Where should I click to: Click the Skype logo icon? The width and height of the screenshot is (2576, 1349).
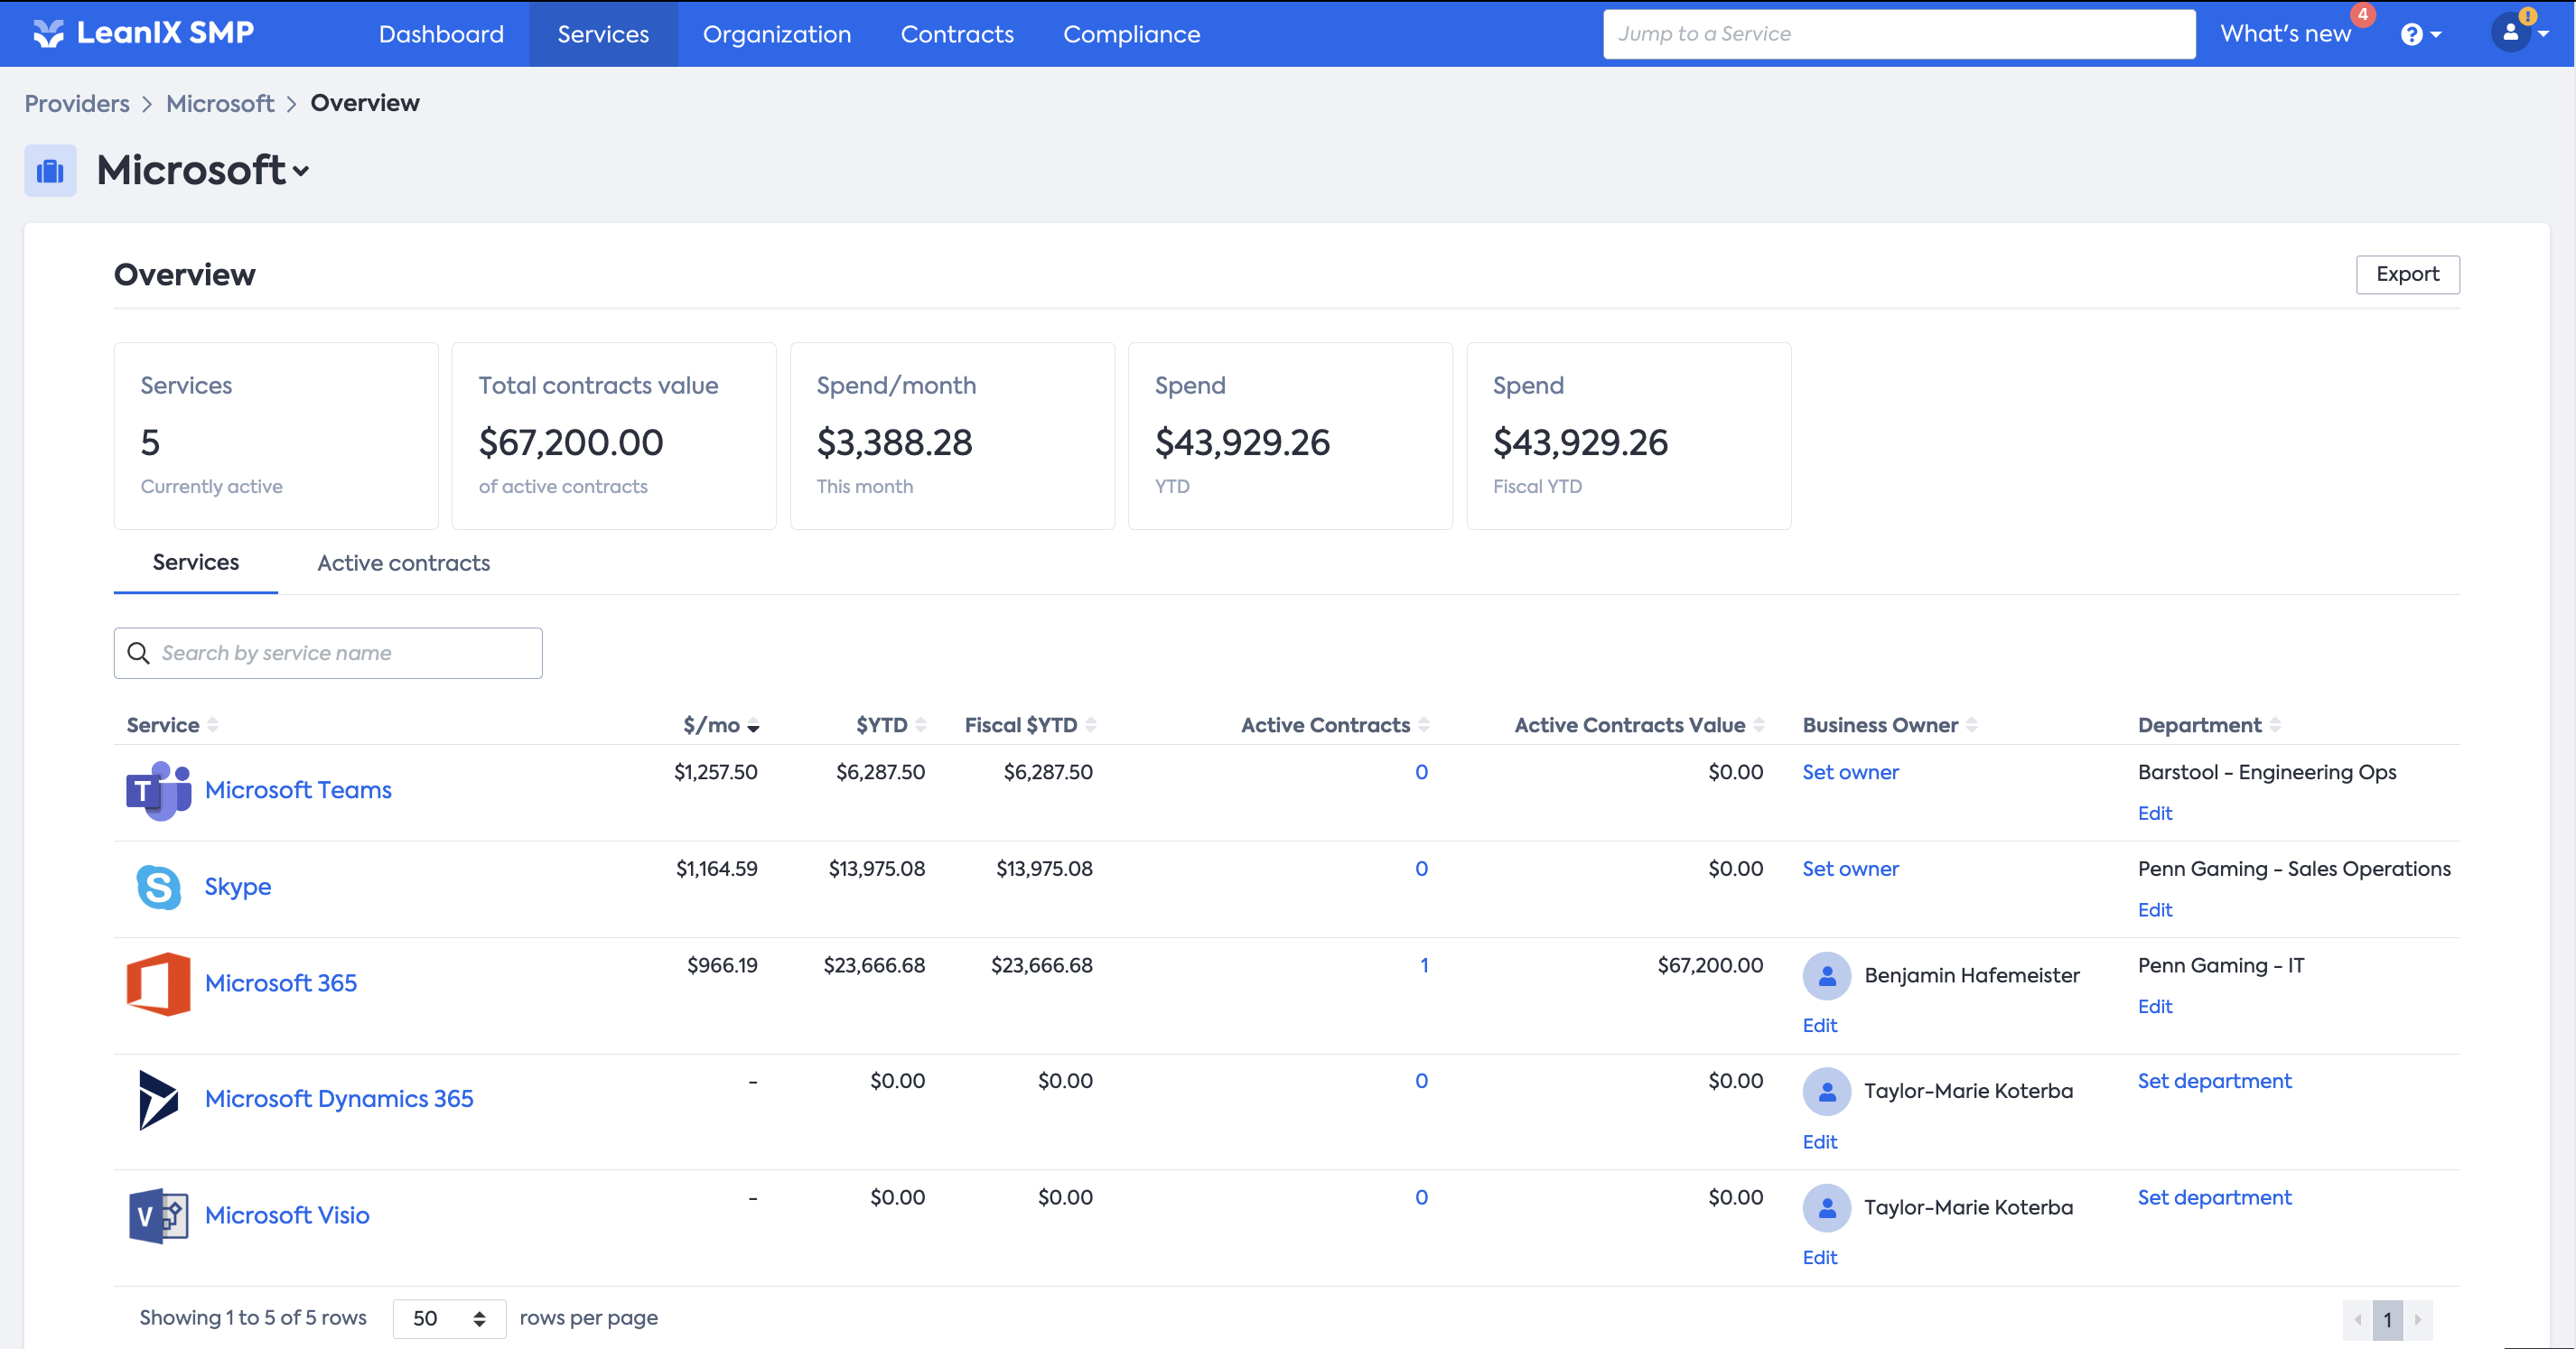(158, 887)
